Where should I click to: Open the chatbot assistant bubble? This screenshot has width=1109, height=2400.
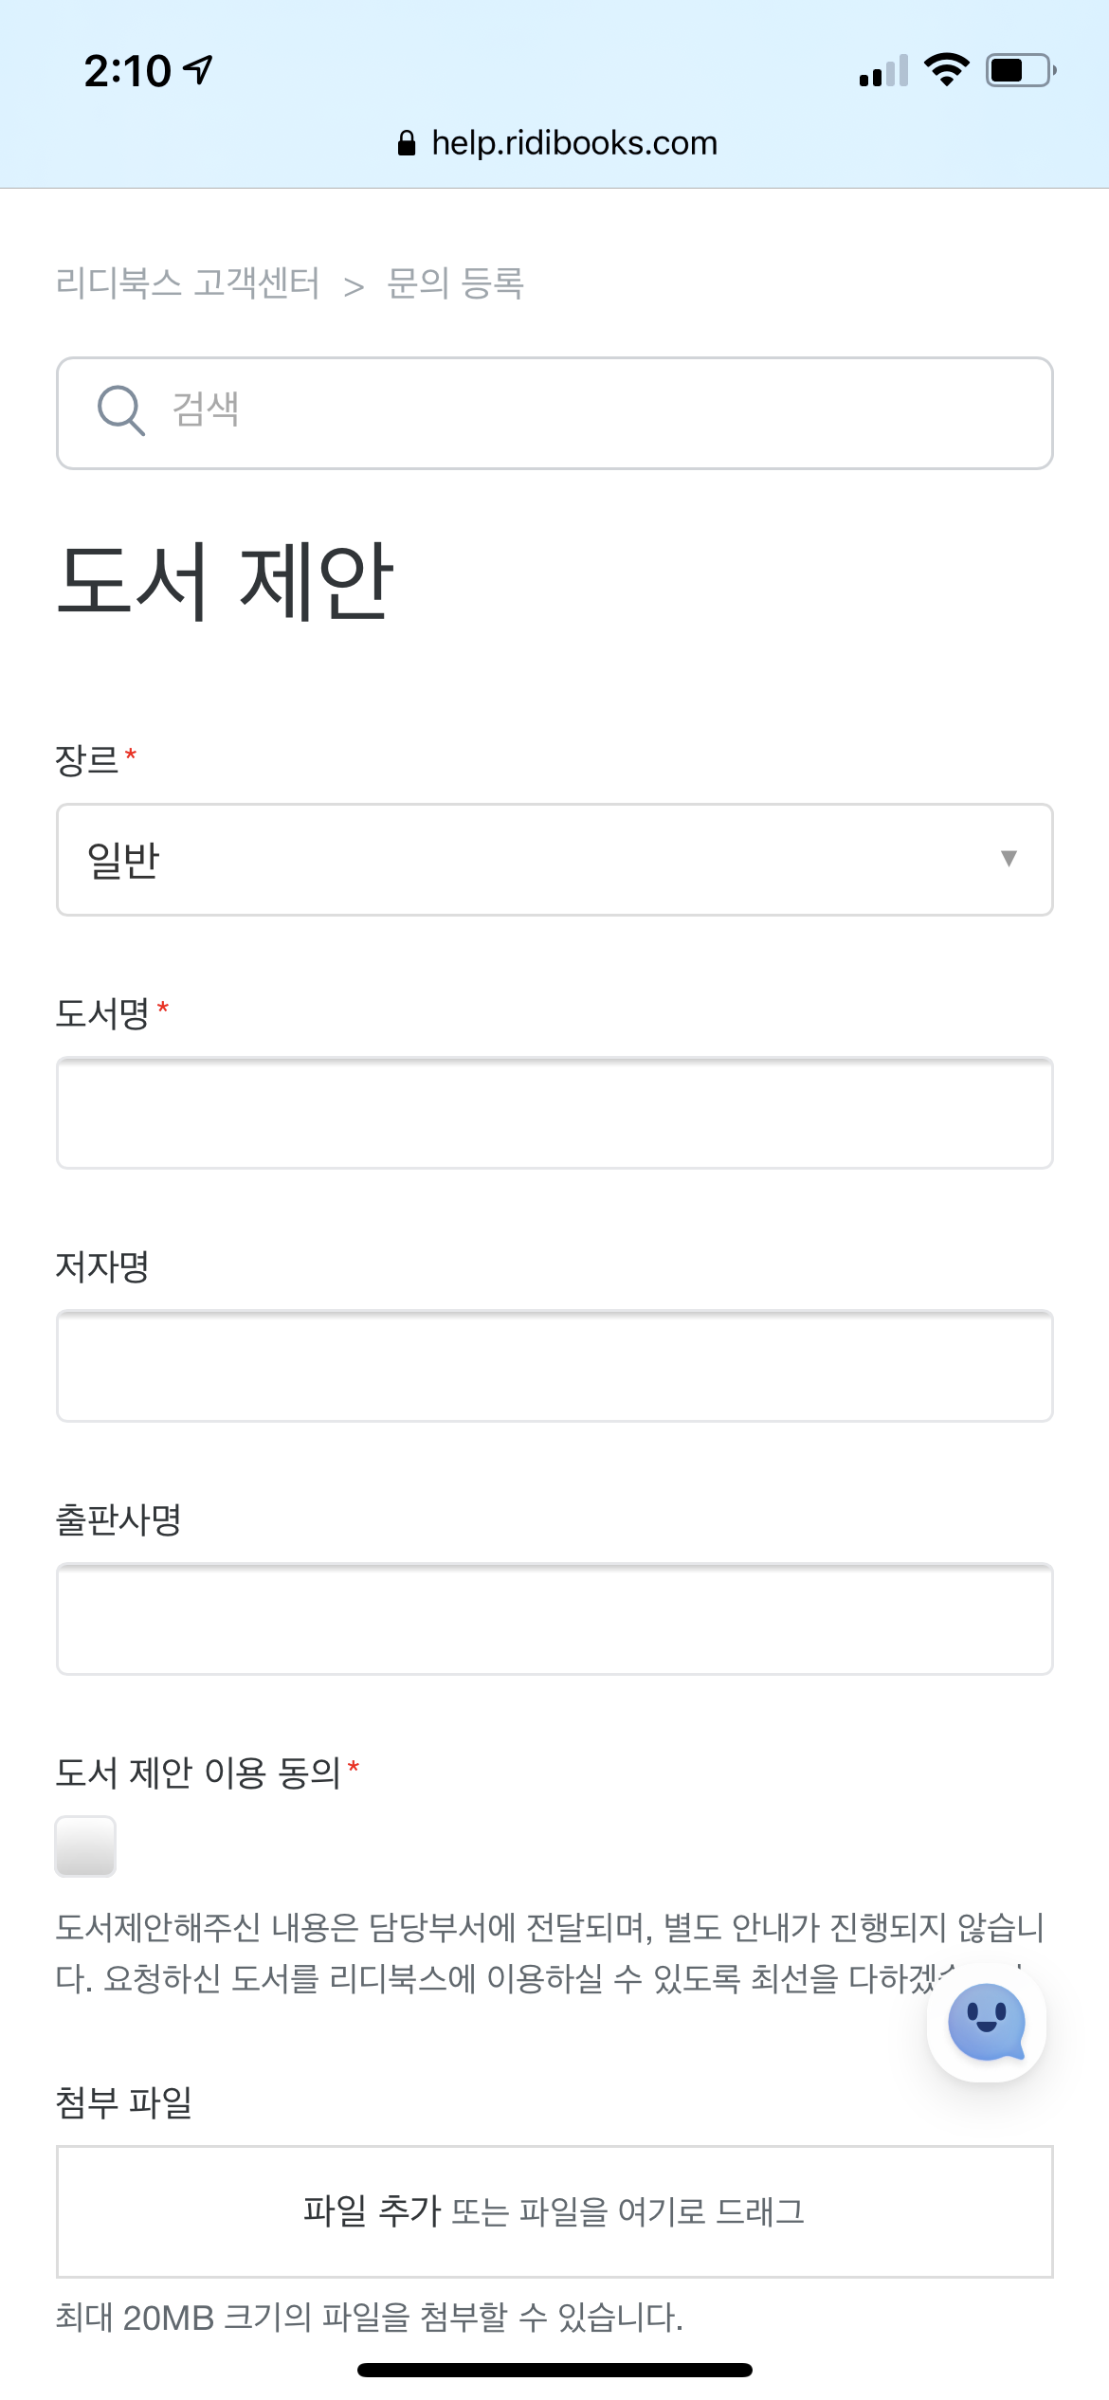click(x=986, y=2021)
